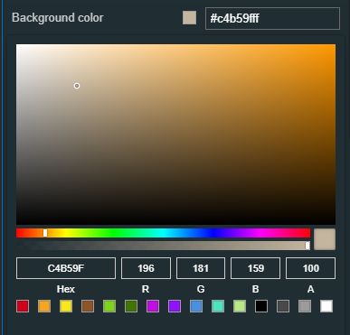Select the dark green preset swatch

tap(131, 306)
